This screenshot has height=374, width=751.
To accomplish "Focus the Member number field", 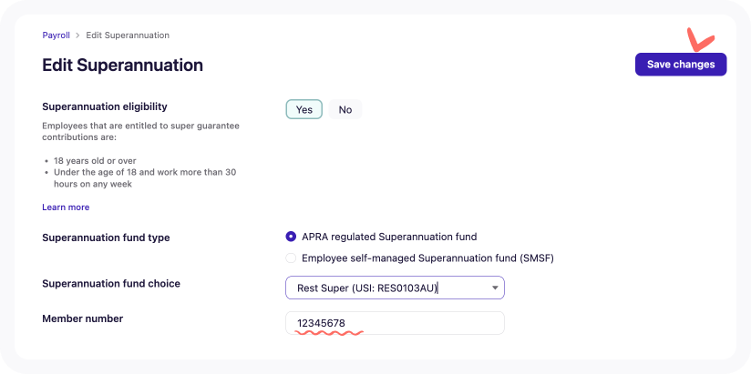I will coord(395,323).
